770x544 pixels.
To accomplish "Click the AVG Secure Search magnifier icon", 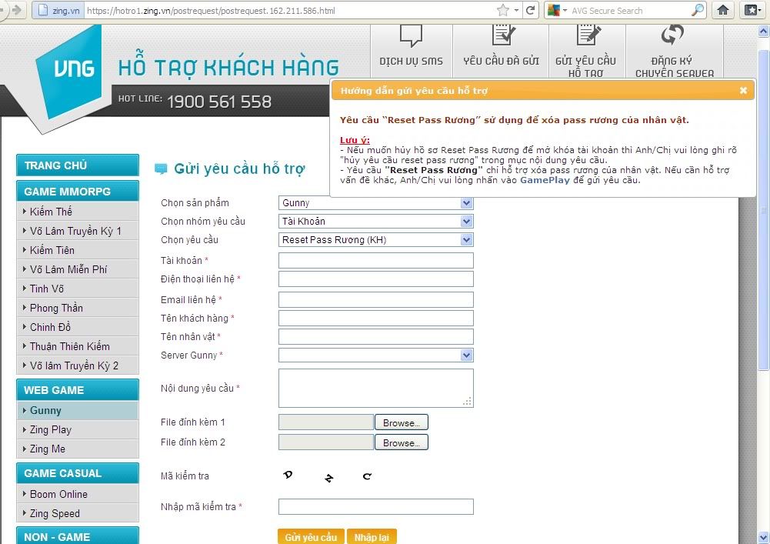I will click(698, 10).
